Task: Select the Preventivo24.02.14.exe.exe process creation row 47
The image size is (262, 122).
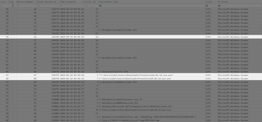Action: point(136,75)
